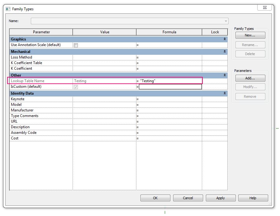This screenshot has width=280, height=216.
Task: Select the Manufacturer parameter row
Action: point(40,110)
